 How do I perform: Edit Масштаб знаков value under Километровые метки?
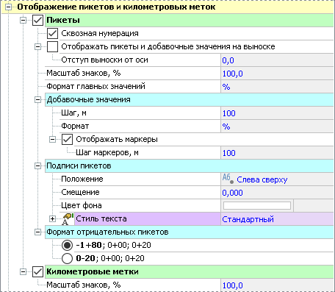pos(277,285)
